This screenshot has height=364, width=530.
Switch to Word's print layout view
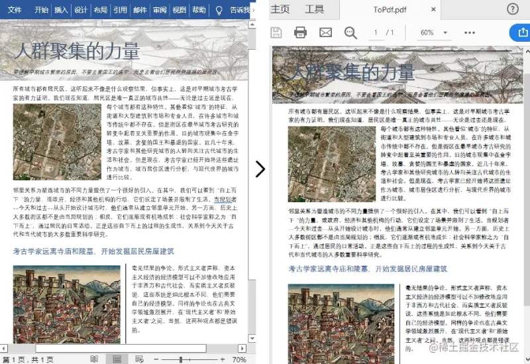pyautogui.click(x=117, y=359)
